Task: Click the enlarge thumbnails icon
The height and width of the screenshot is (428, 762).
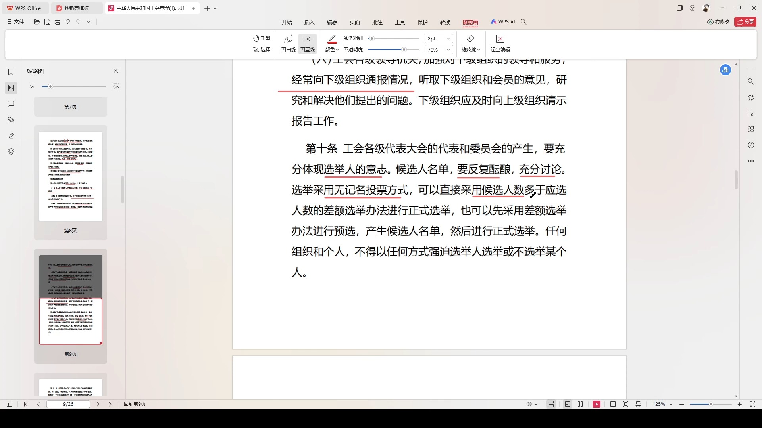Action: pos(116,86)
